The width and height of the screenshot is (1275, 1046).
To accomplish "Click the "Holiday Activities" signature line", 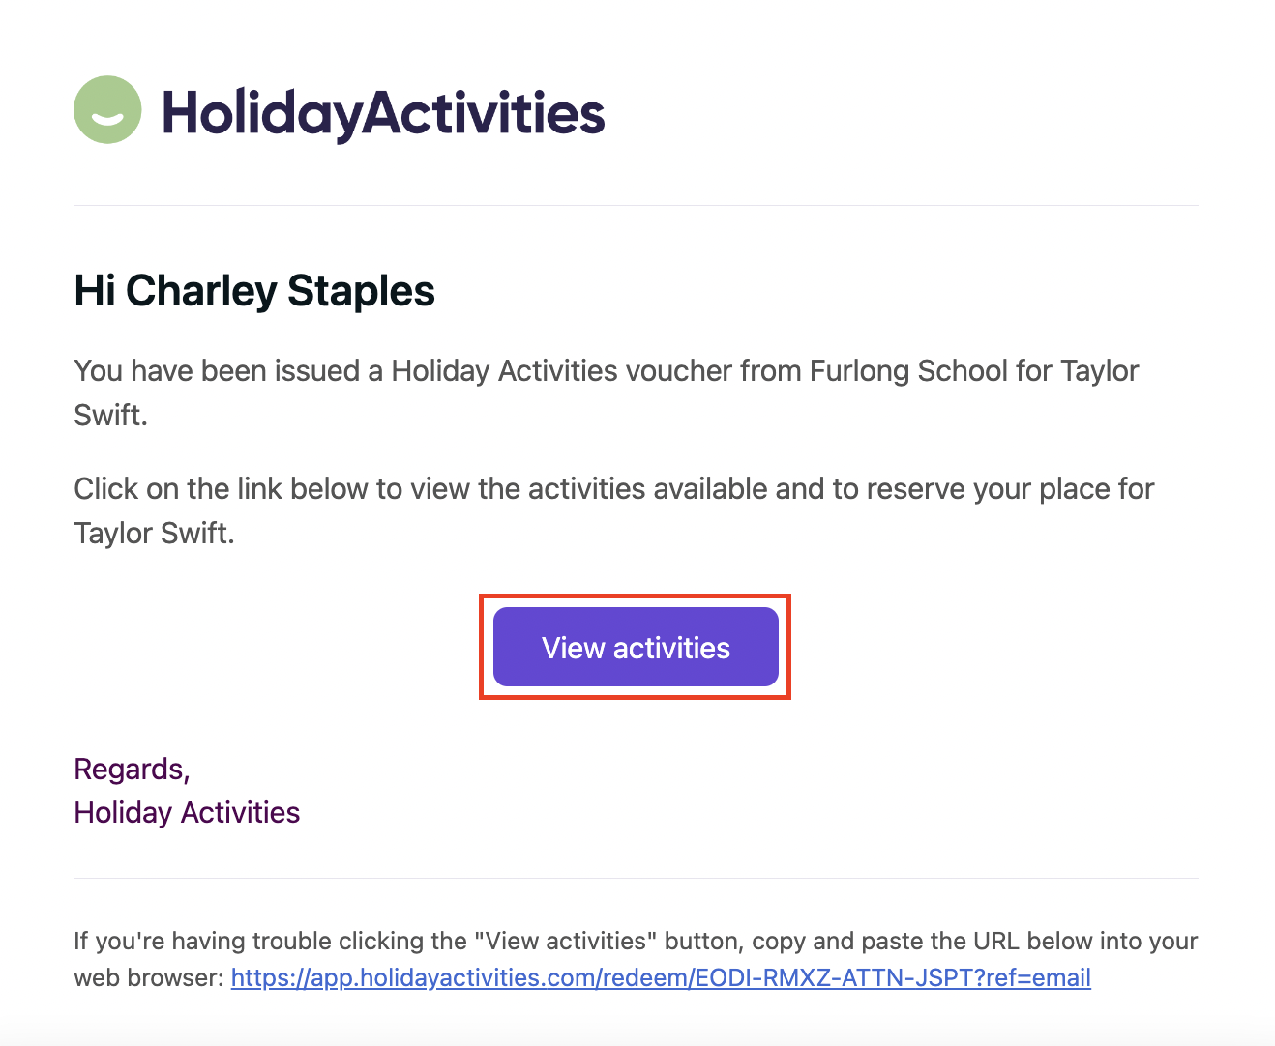I will click(187, 813).
